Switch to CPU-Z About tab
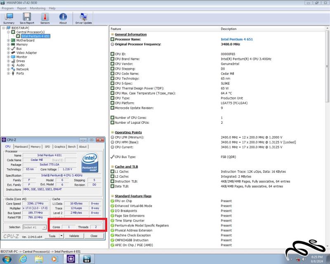The height and width of the screenshot is (264, 330). pos(83,146)
